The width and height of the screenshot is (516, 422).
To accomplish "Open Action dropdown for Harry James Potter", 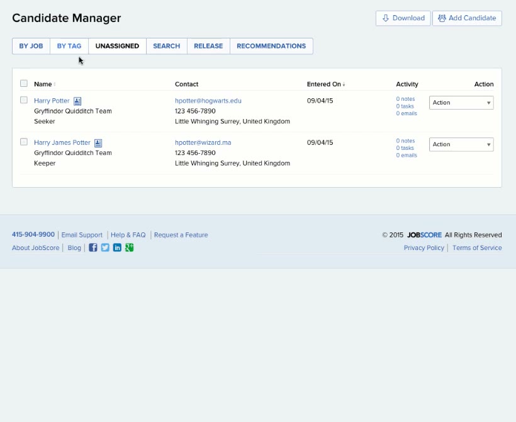I will click(x=461, y=144).
